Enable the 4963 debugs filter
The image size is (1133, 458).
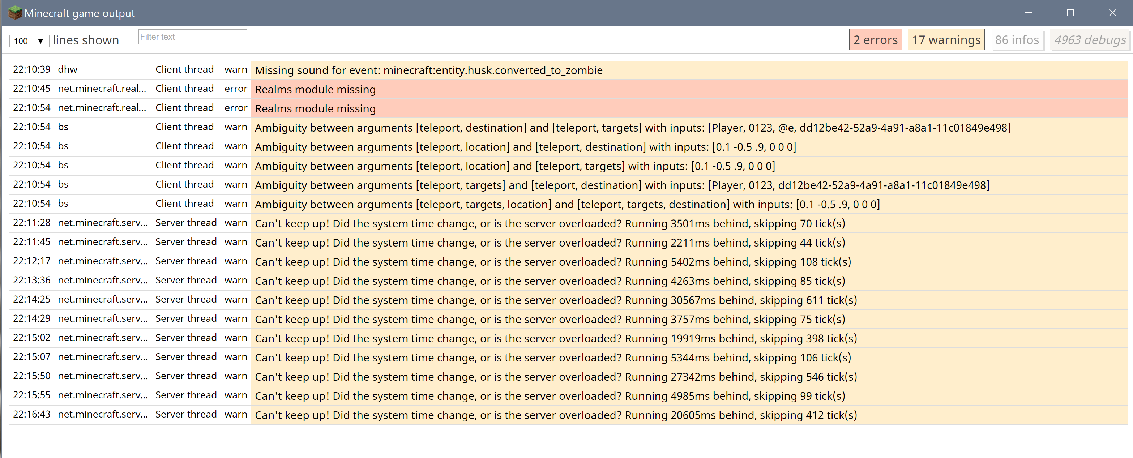(1090, 40)
